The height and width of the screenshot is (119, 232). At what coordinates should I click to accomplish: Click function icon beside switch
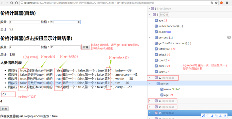tap(156, 26)
